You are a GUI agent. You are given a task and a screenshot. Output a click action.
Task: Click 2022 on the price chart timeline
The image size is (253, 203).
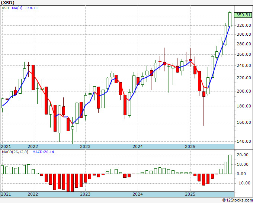point(33,146)
